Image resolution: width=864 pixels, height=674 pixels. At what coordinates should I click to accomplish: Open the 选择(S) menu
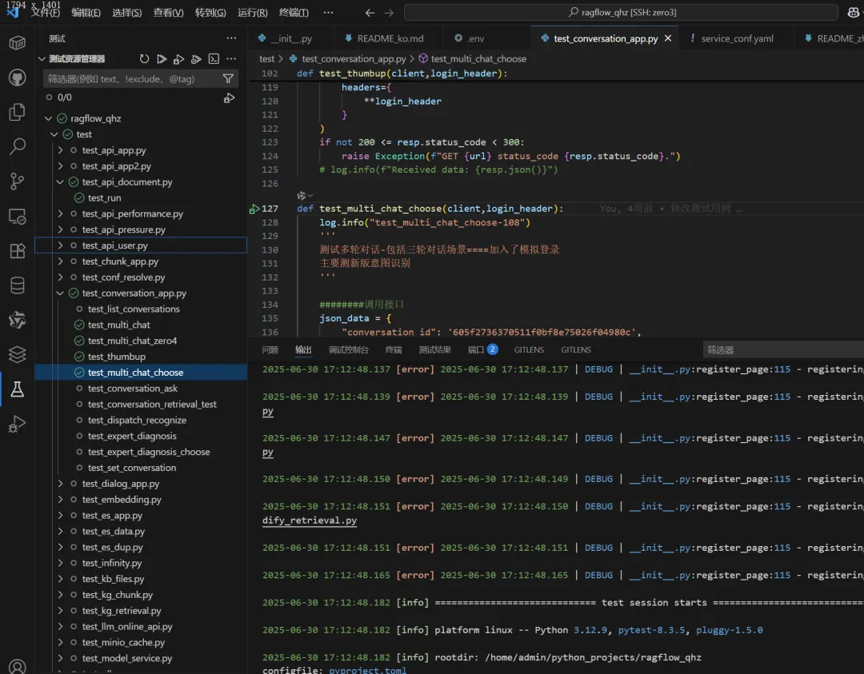(x=126, y=12)
